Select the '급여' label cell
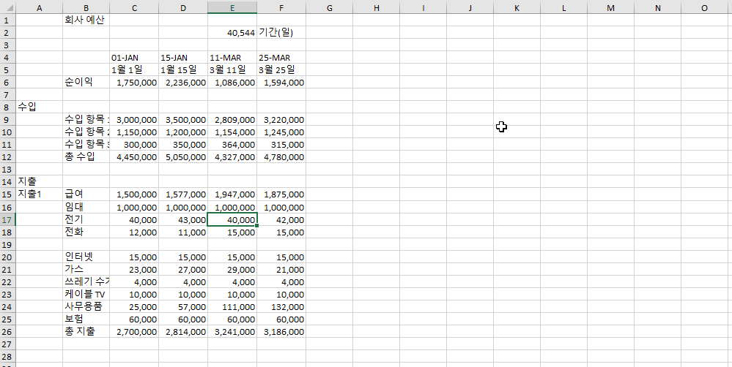The height and width of the screenshot is (367, 732). pos(86,194)
